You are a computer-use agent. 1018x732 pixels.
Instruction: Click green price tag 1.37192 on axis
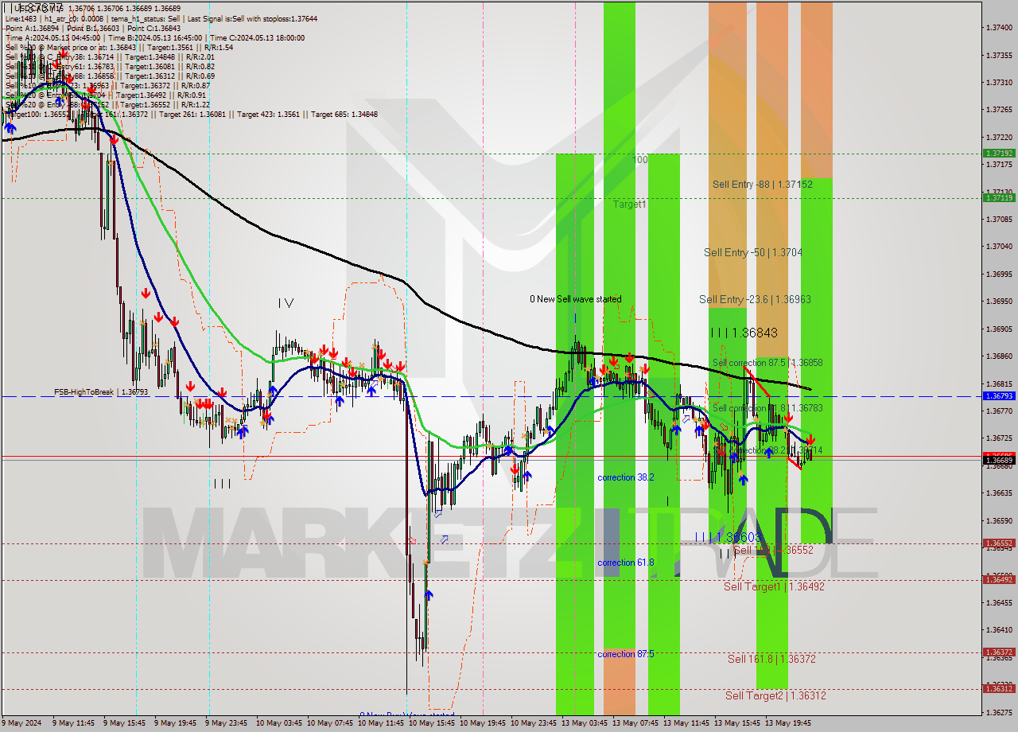pos(999,153)
